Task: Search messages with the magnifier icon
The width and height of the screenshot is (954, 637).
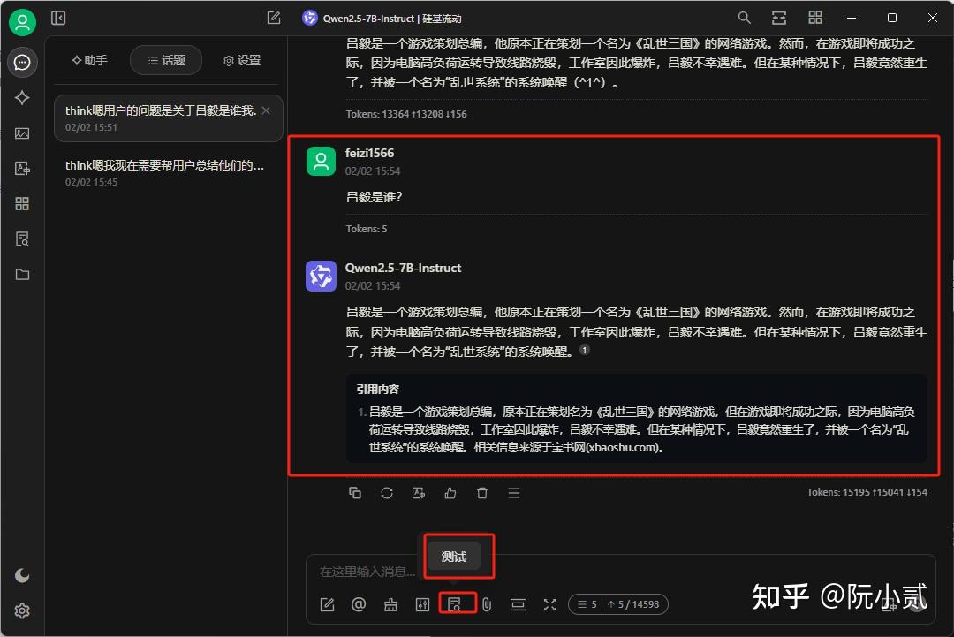Action: click(744, 18)
